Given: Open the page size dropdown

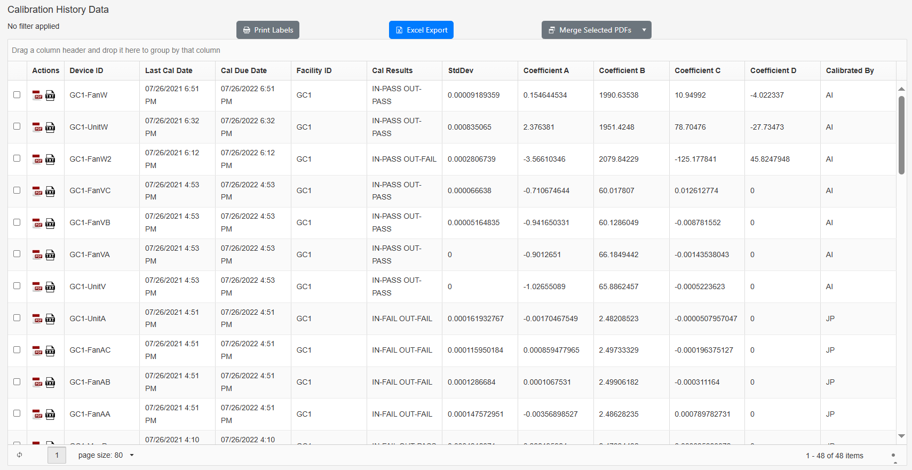Looking at the screenshot, I should [x=132, y=455].
